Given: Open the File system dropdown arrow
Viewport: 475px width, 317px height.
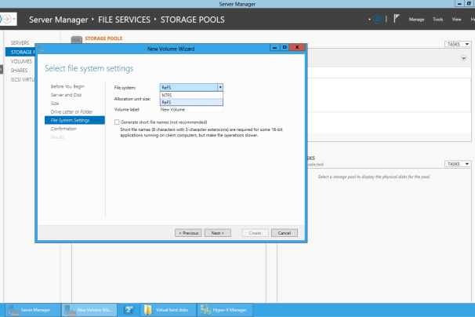Looking at the screenshot, I should point(220,87).
